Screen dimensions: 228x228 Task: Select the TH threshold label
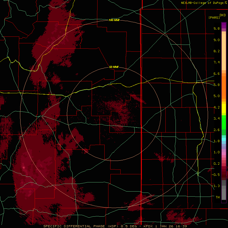coord(218,197)
